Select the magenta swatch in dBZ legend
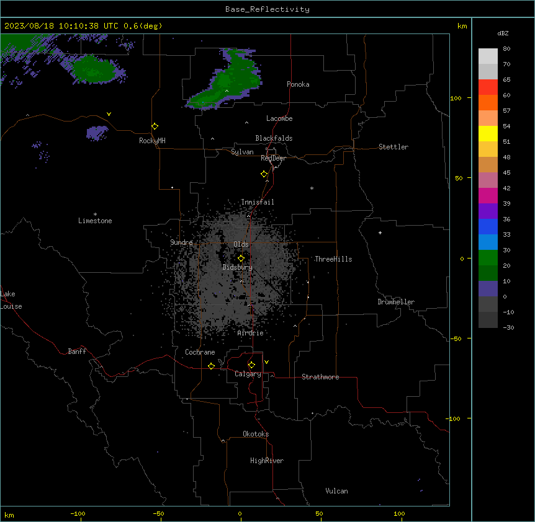535x522 pixels. 488,196
